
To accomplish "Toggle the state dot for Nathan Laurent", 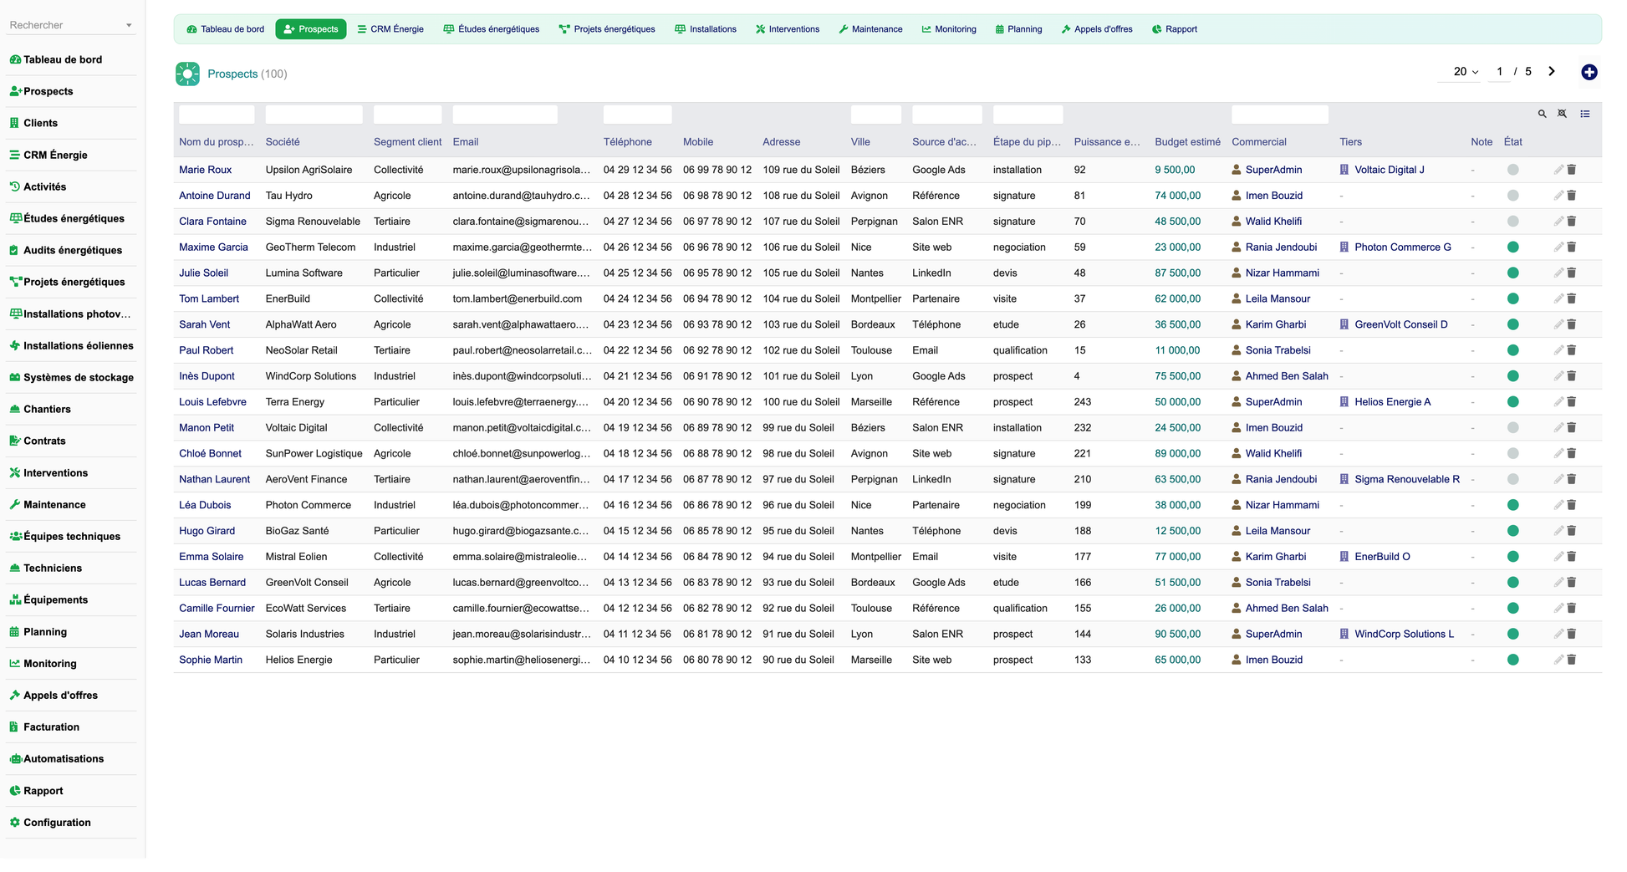I will click(x=1512, y=479).
